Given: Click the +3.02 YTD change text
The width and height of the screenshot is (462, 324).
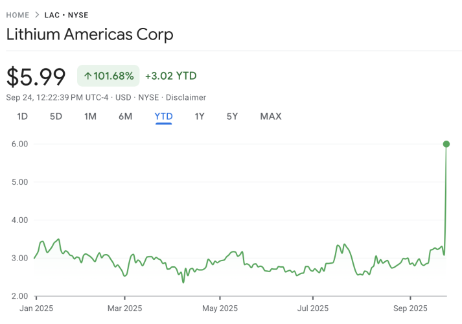Looking at the screenshot, I should pos(170,76).
